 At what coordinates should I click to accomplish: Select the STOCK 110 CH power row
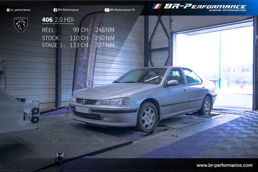point(78,38)
